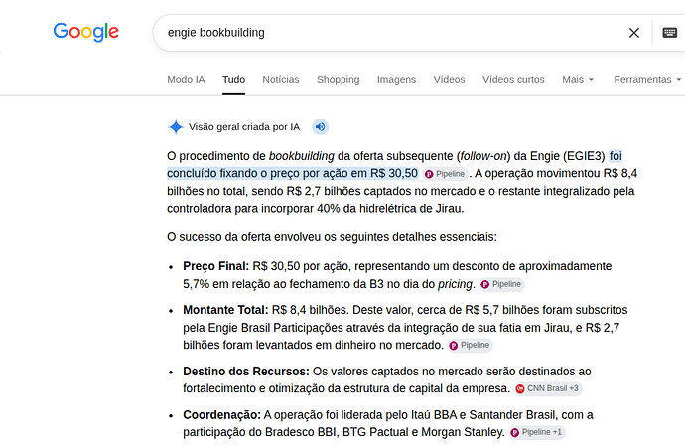Open the Pipeline +1 source chip
Viewport: 685px width, 448px height.
pos(537,432)
